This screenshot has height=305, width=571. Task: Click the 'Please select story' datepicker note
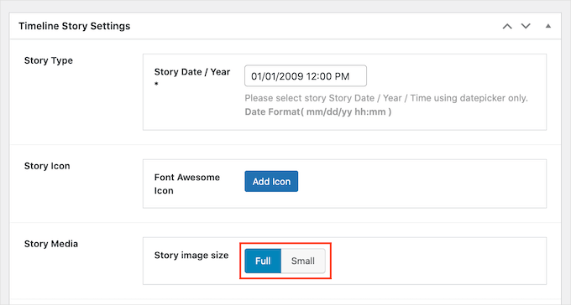tap(386, 98)
